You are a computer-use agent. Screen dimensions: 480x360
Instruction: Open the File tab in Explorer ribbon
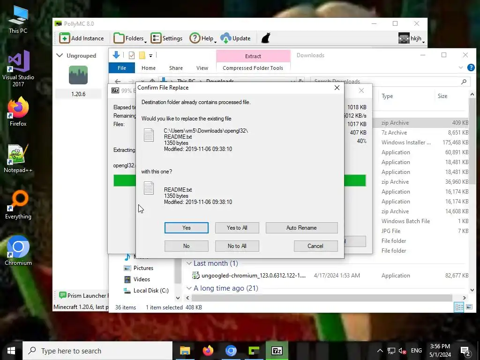(x=122, y=68)
